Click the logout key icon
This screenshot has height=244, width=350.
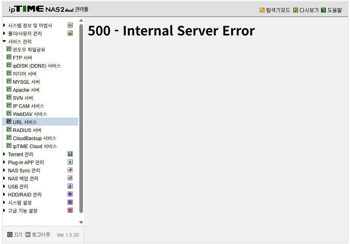tap(28, 234)
